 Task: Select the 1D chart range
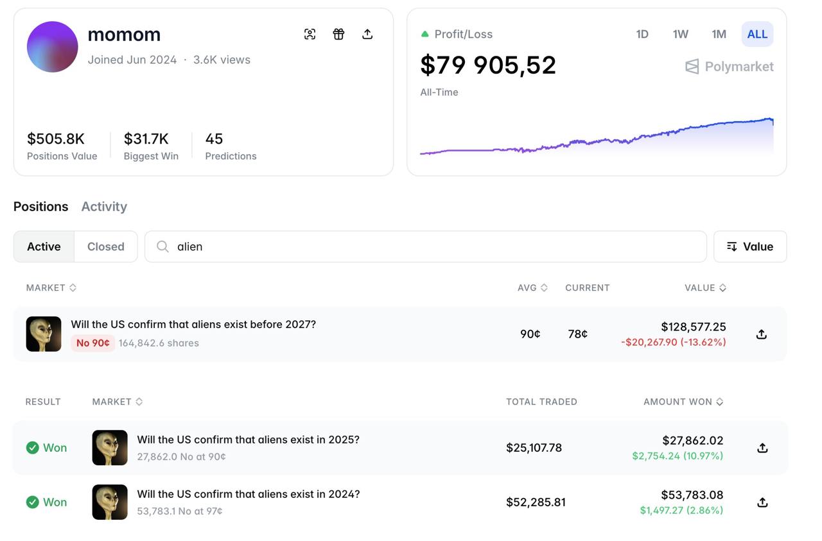click(x=642, y=34)
